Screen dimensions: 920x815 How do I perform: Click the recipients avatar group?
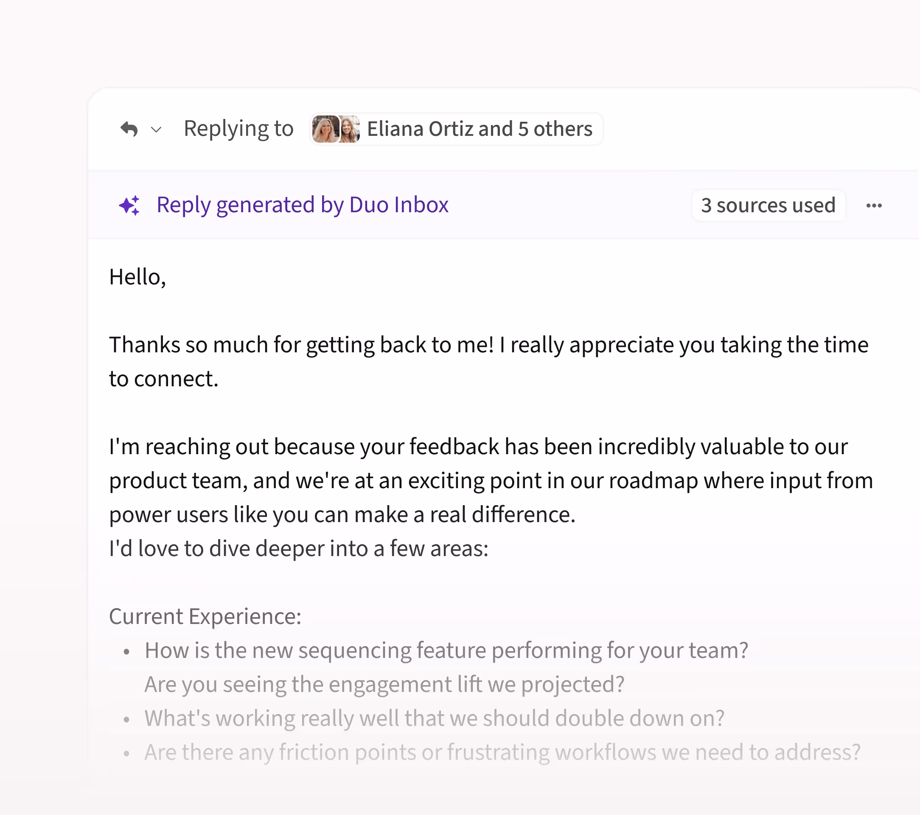tap(337, 129)
